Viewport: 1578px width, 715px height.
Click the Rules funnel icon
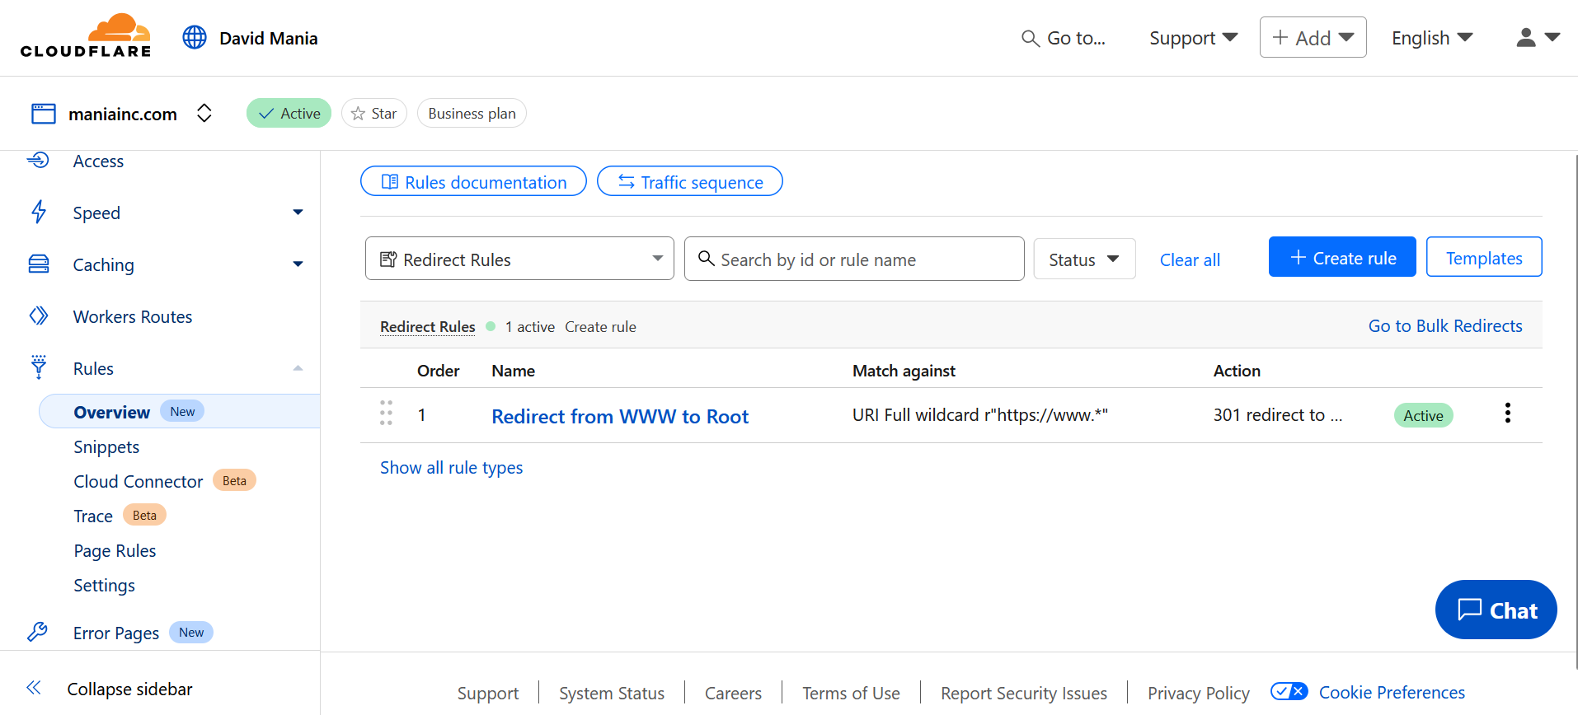(39, 367)
